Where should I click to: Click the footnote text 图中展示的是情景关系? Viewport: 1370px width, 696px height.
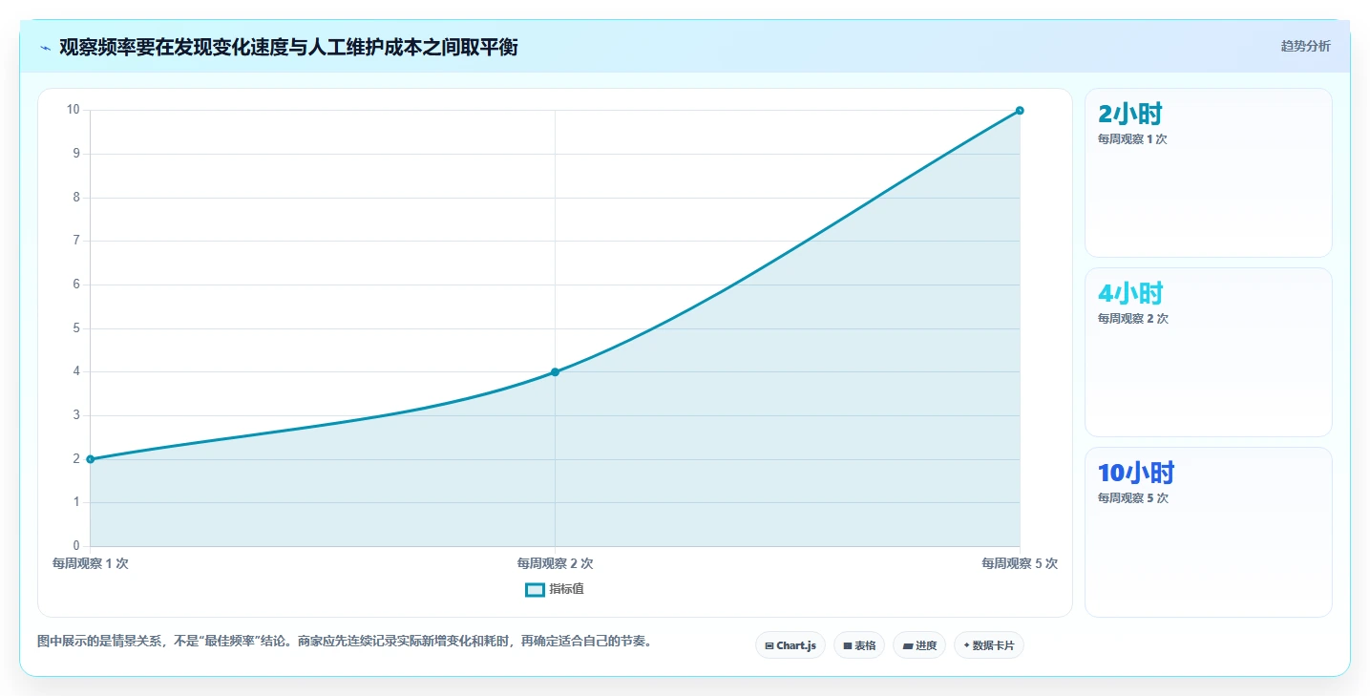click(x=345, y=641)
